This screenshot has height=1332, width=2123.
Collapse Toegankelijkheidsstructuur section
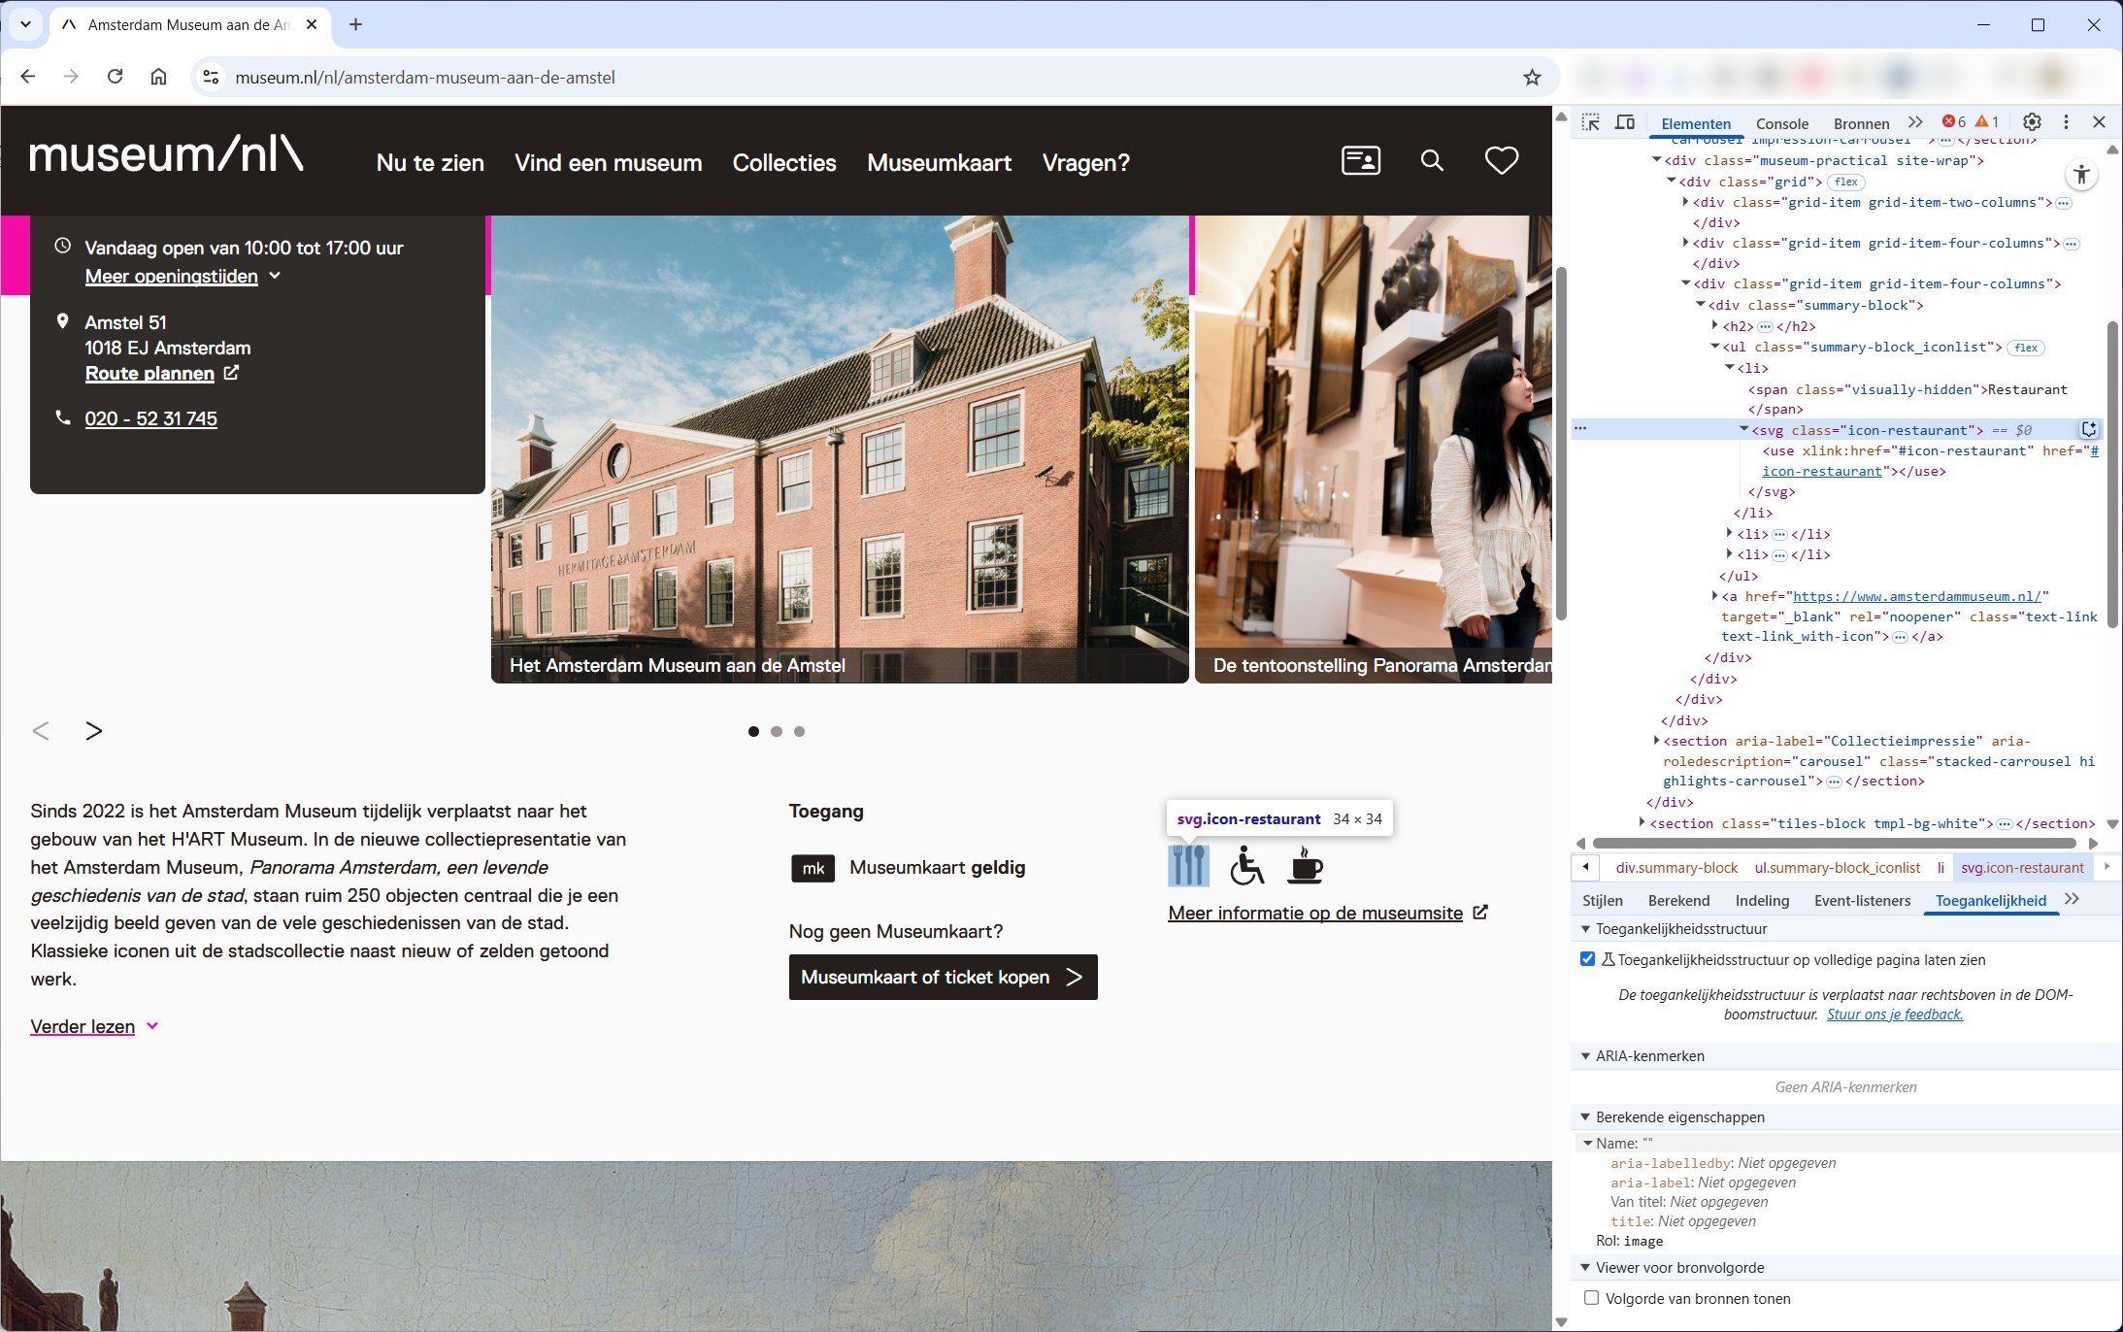[1585, 929]
